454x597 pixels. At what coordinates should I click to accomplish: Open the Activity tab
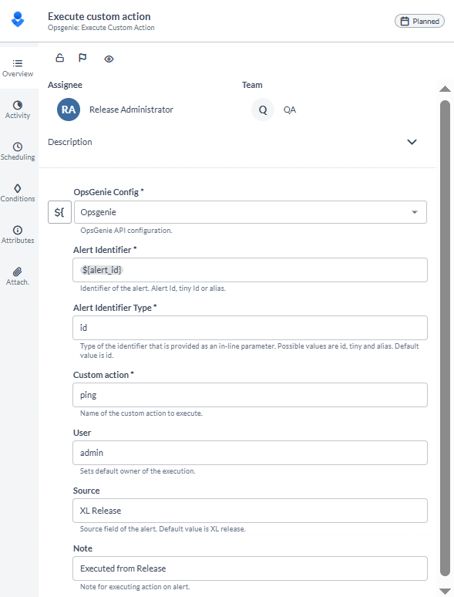tap(18, 110)
